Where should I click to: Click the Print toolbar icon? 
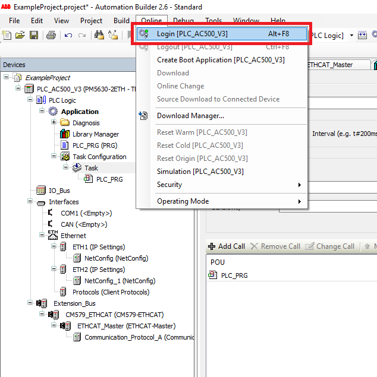[x=51, y=36]
